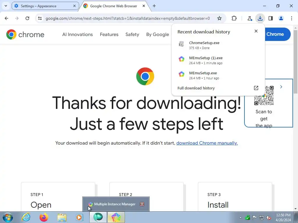The width and height of the screenshot is (298, 223).
Task: Open MEmuSetup (1).exe download entry
Action: click(218, 60)
